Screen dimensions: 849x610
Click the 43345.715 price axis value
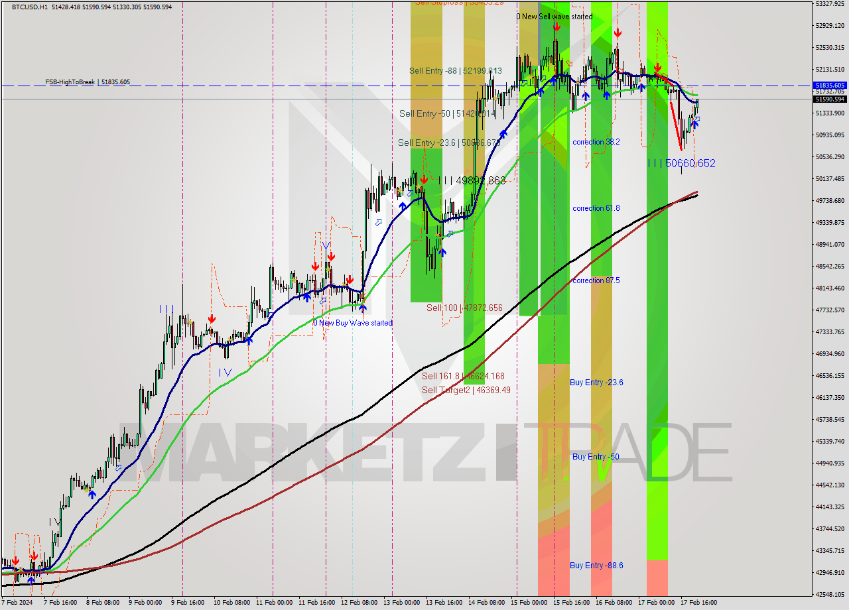830,551
